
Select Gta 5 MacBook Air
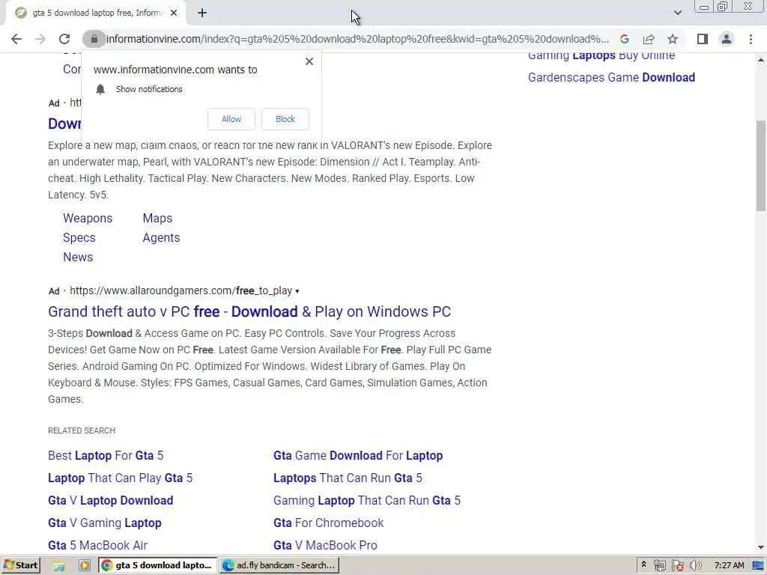(x=98, y=545)
